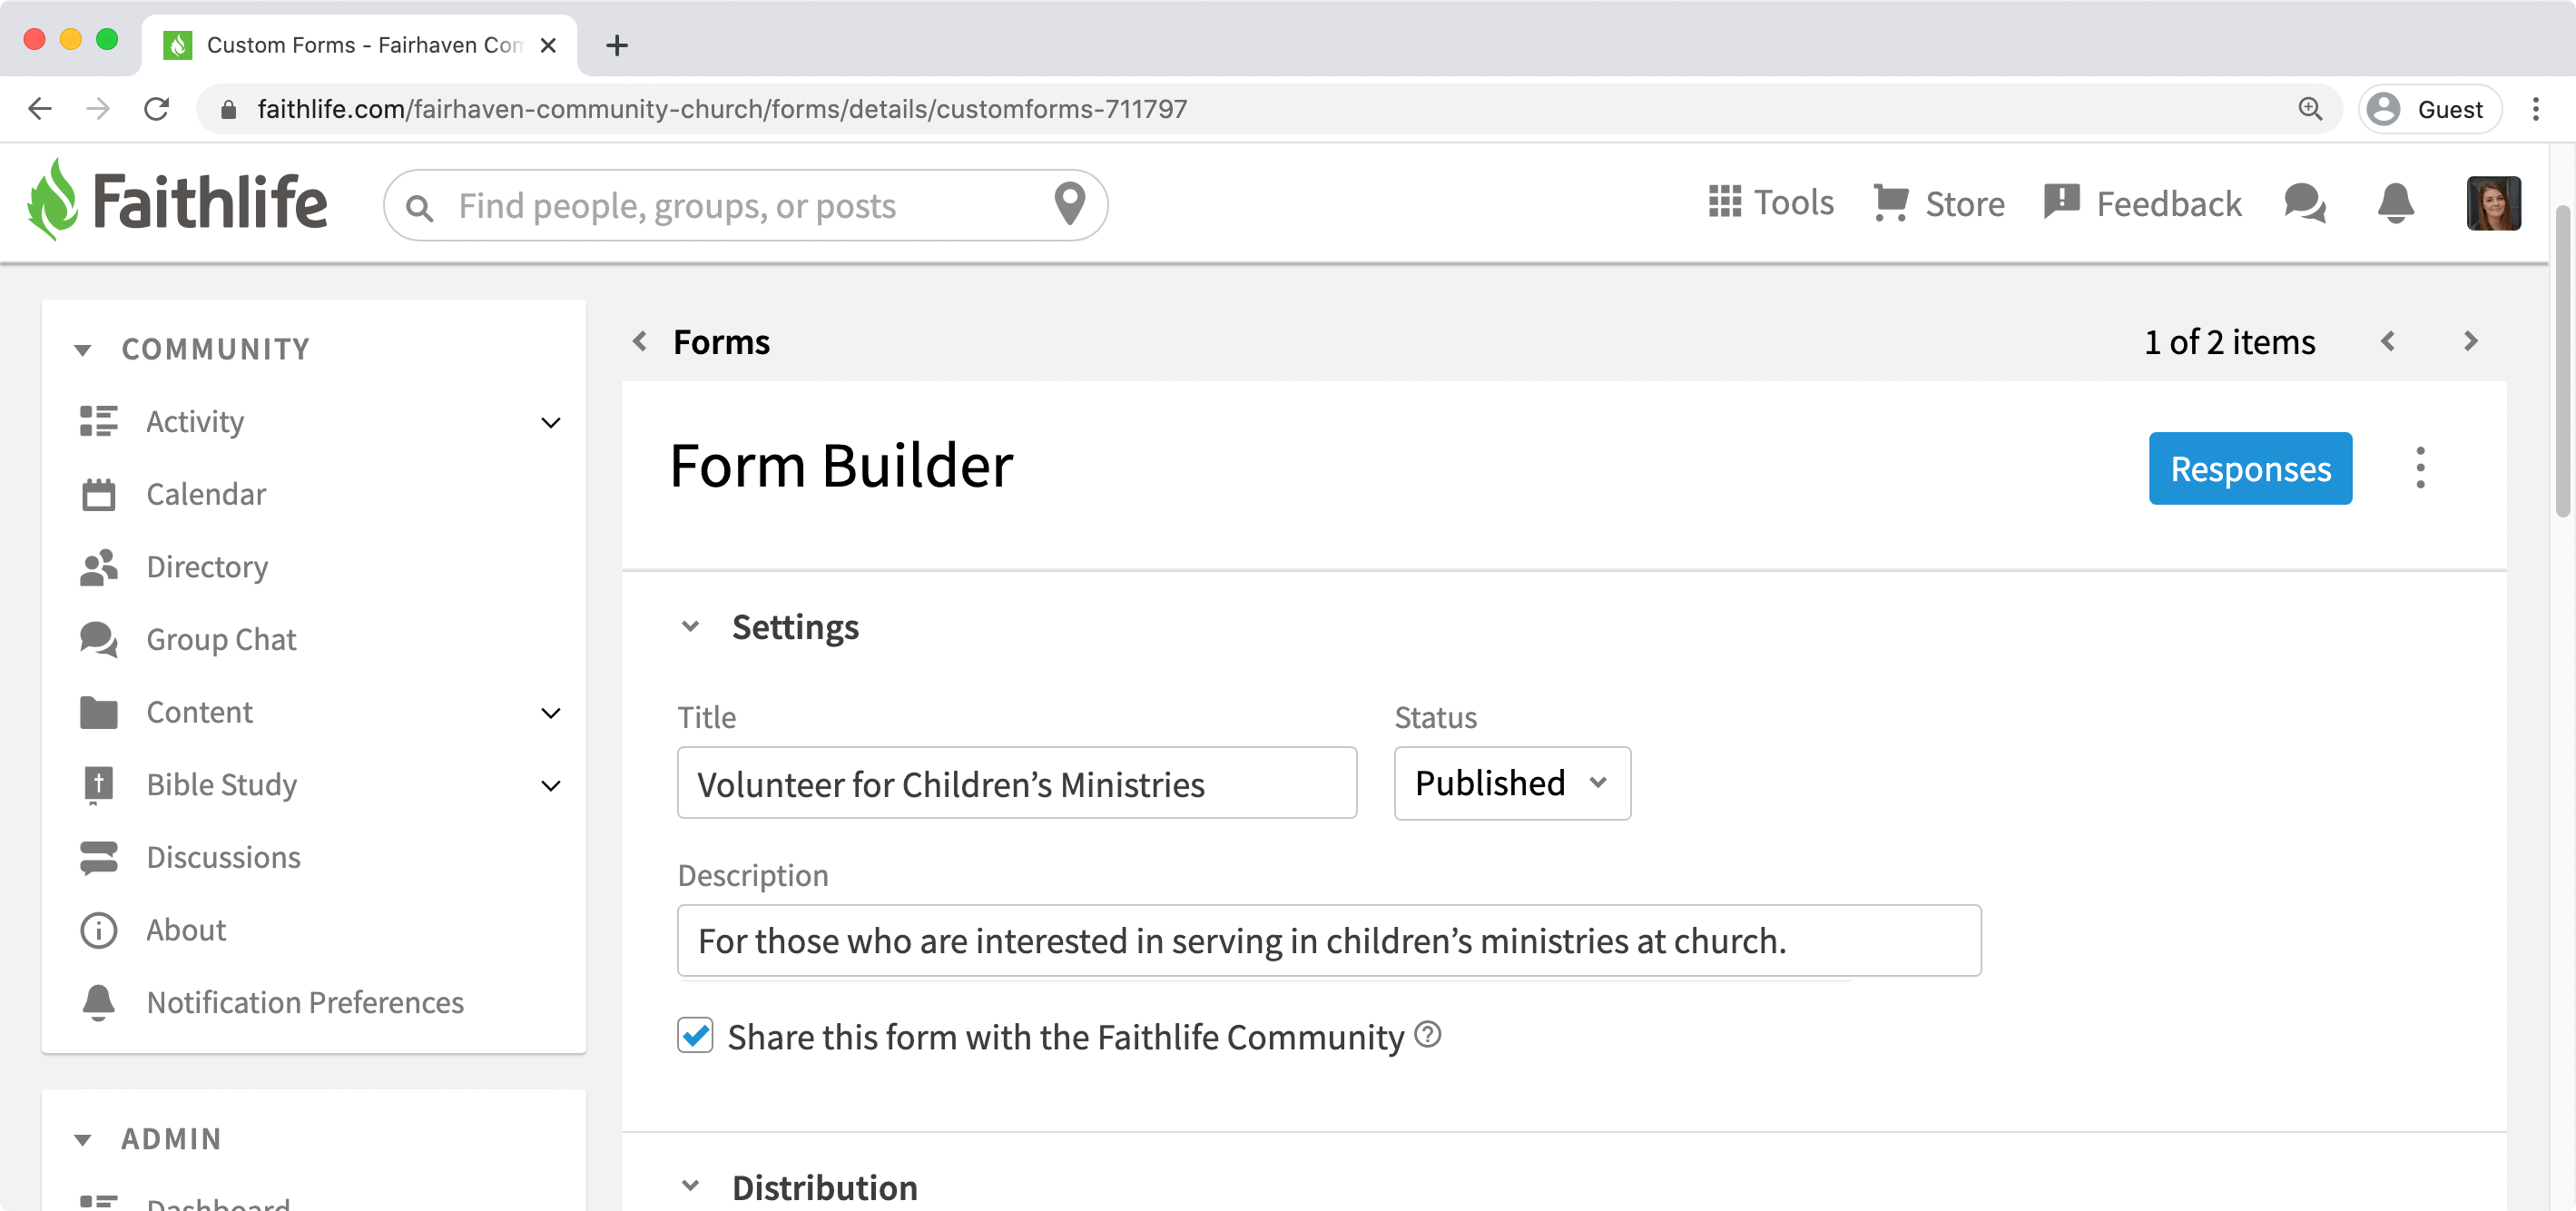2576x1211 pixels.
Task: Click the Feedback flag icon
Action: click(x=2061, y=202)
